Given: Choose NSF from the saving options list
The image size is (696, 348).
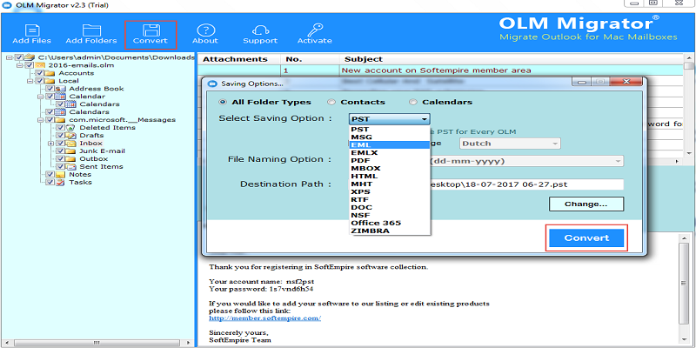Looking at the screenshot, I should (x=390, y=215).
